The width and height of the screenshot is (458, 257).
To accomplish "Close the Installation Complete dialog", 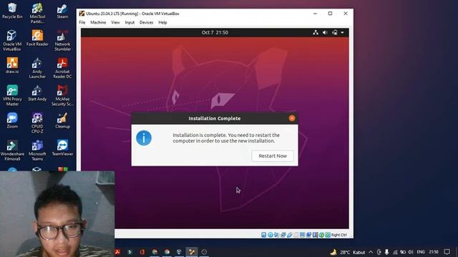I will click(292, 118).
